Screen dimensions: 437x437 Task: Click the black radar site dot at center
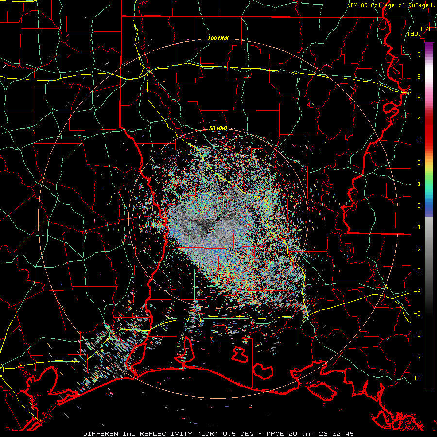click(x=218, y=218)
